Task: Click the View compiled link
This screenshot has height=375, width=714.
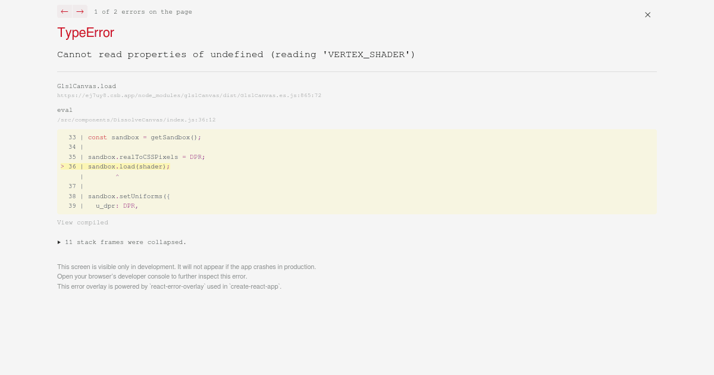Action: [83, 223]
